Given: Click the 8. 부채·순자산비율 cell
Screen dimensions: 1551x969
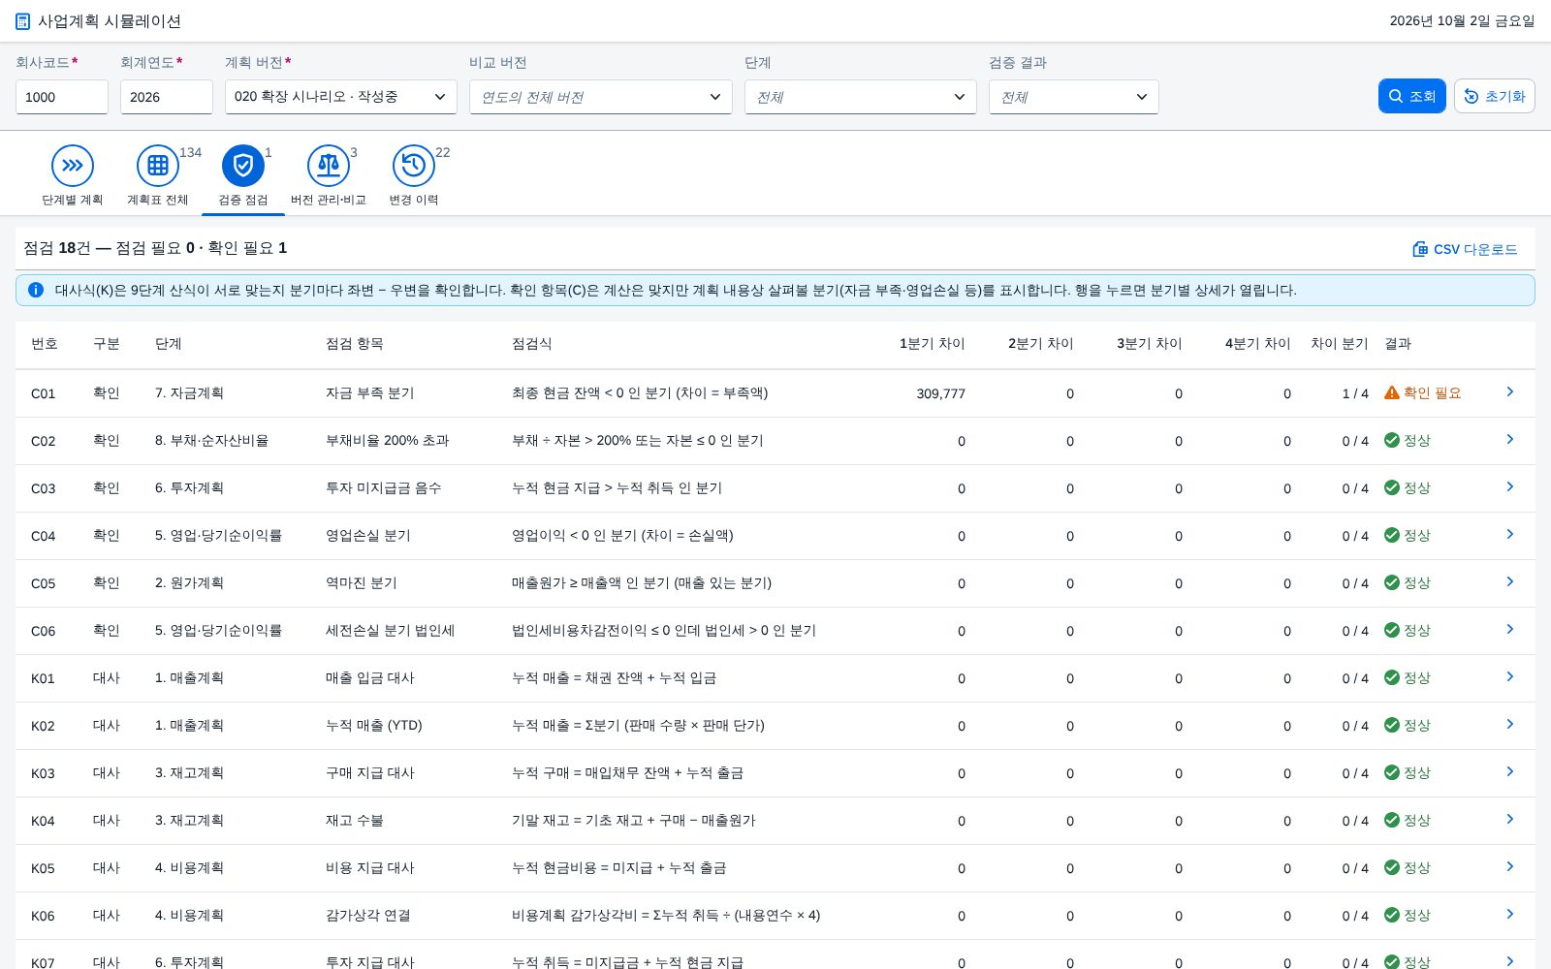Looking at the screenshot, I should coord(212,440).
